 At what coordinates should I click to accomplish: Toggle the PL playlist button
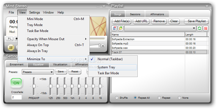10,39
